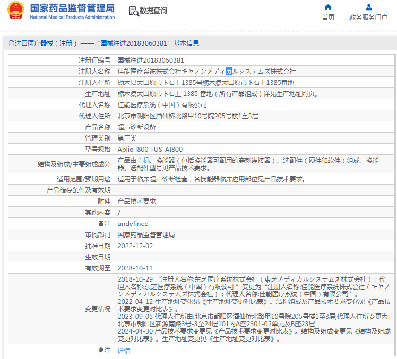Click the 超声诊断设备 product name value
Image resolution: width=397 pixels, height=359 pixels.
pos(136,127)
